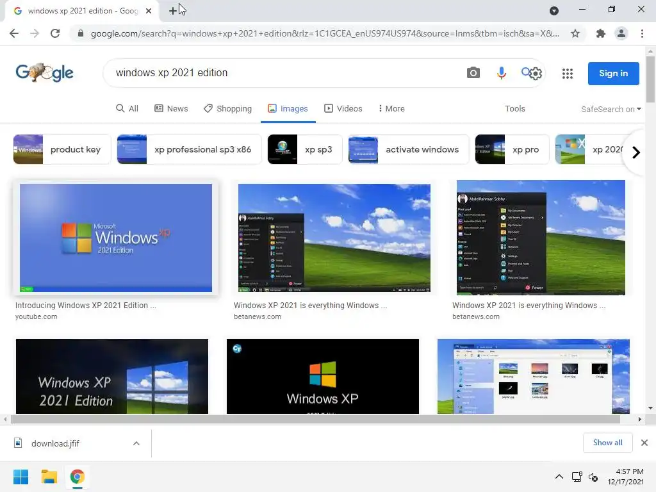Viewport: 656px width, 492px height.
Task: Reload the page with the refresh icon
Action: pyautogui.click(x=55, y=33)
